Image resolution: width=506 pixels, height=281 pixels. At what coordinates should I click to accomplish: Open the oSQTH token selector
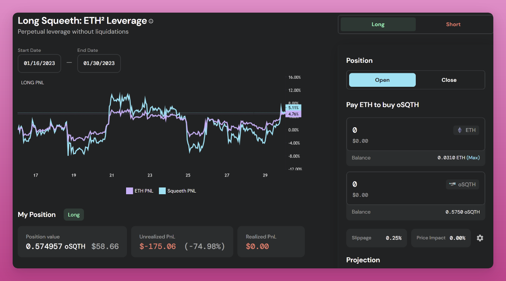point(462,184)
